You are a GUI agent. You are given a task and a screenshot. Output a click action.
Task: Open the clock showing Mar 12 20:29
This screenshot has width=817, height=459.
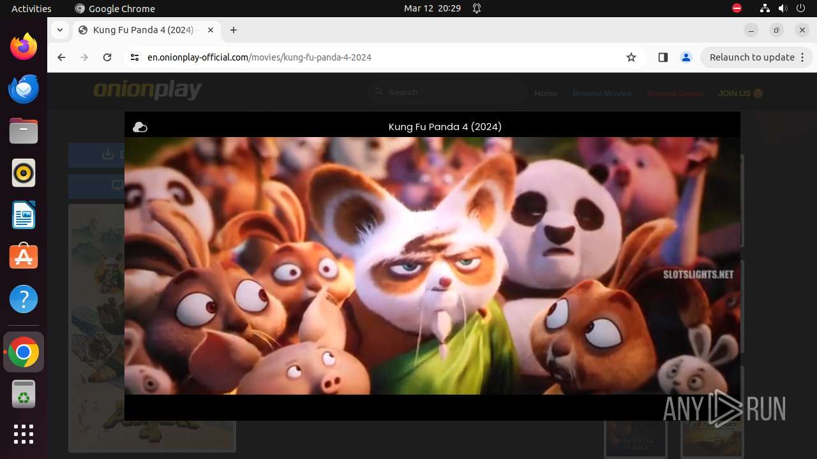coord(432,8)
